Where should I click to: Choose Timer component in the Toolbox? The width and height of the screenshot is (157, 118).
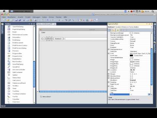click(14, 88)
